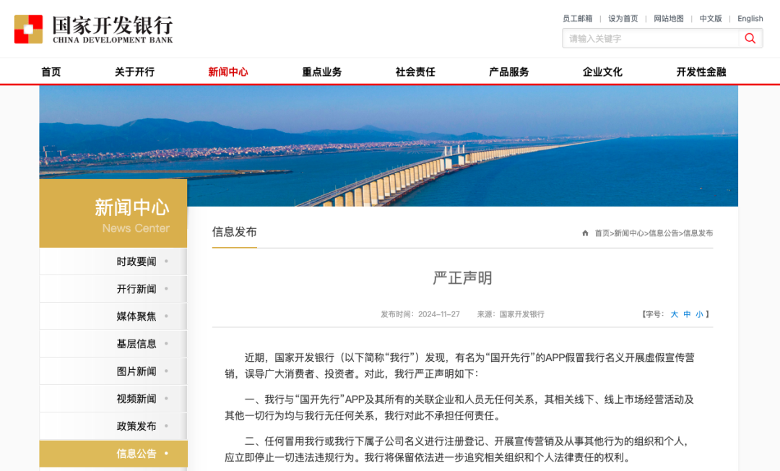The width and height of the screenshot is (780, 471).
Task: Select 中文版 language option
Action: click(711, 19)
